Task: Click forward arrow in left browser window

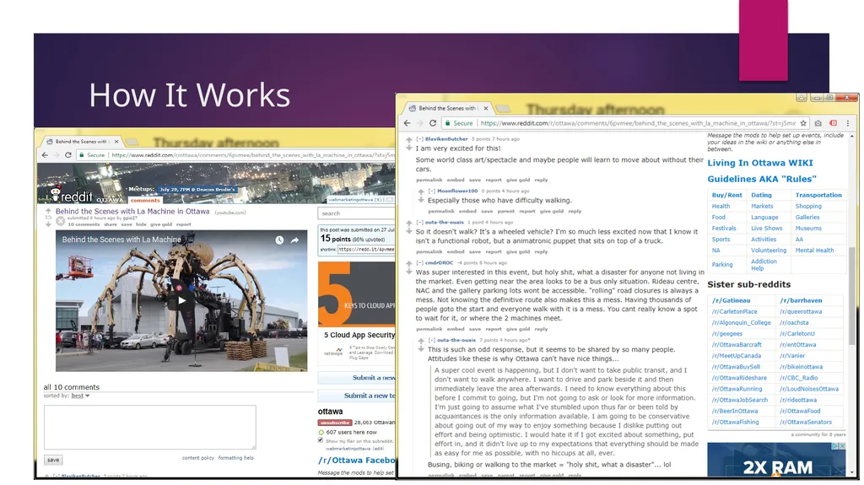Action: point(57,155)
